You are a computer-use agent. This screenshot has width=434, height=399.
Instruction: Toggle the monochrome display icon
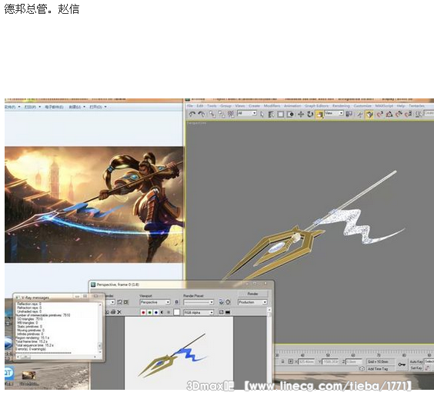(169, 312)
